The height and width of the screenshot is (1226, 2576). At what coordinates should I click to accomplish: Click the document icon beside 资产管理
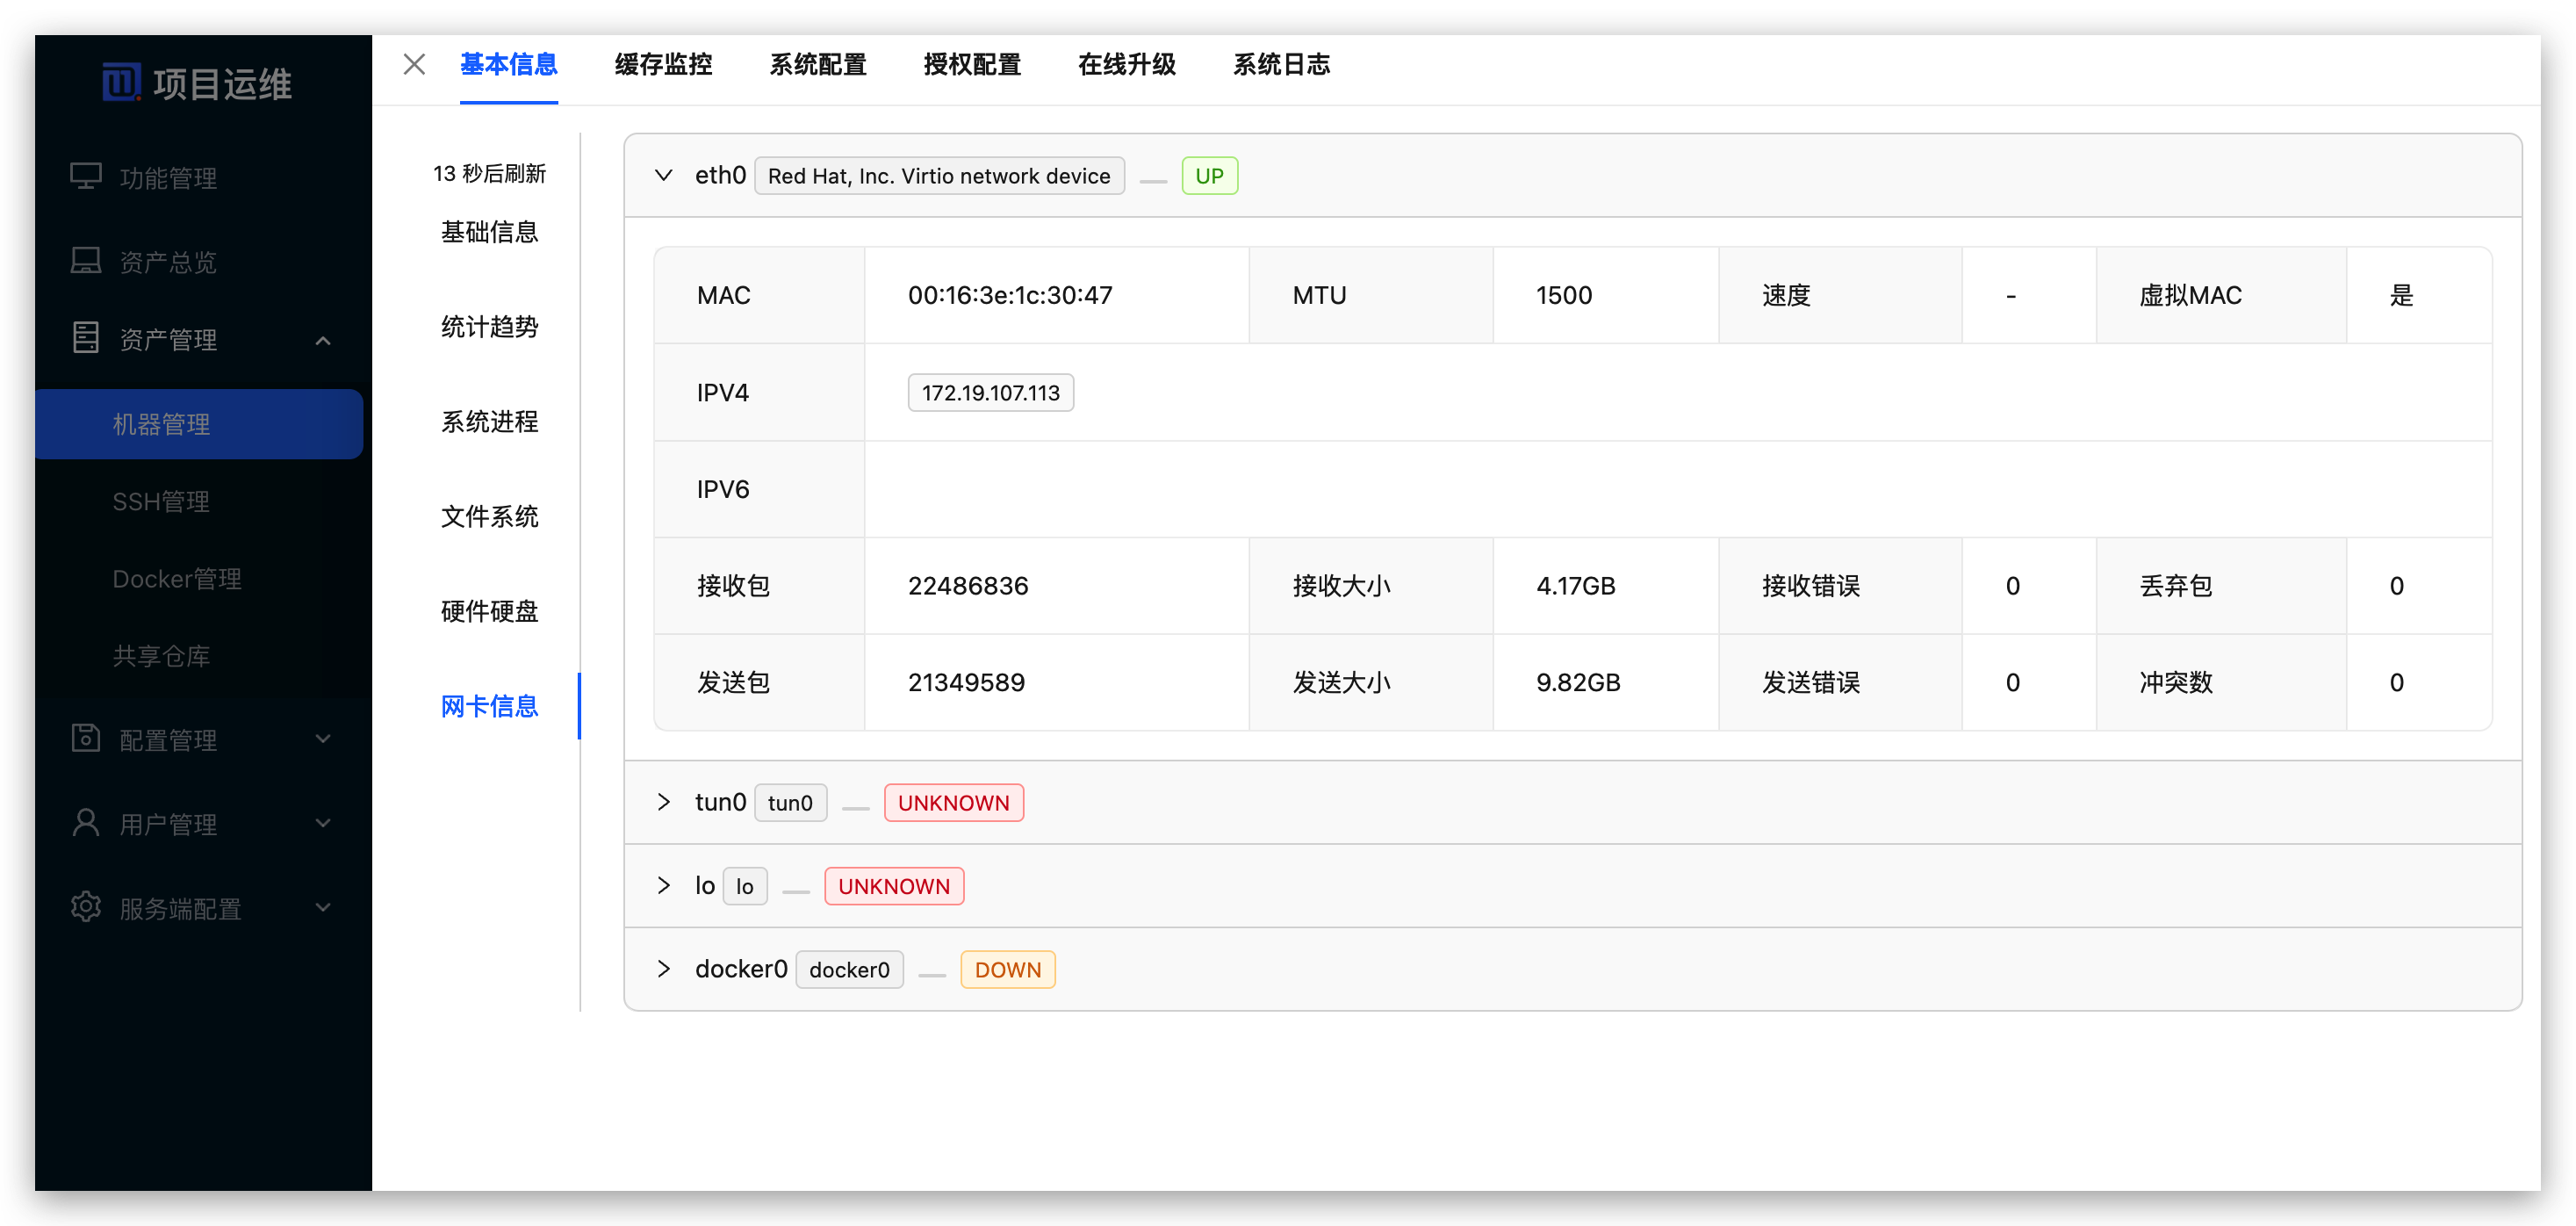(x=86, y=338)
